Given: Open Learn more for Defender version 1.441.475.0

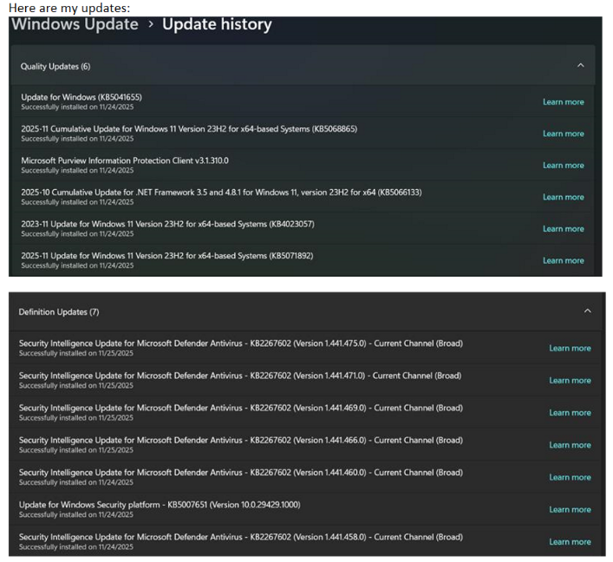Looking at the screenshot, I should (x=570, y=348).
